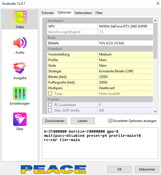Close the Voukoder window
161x175 pixels.
(158, 4)
